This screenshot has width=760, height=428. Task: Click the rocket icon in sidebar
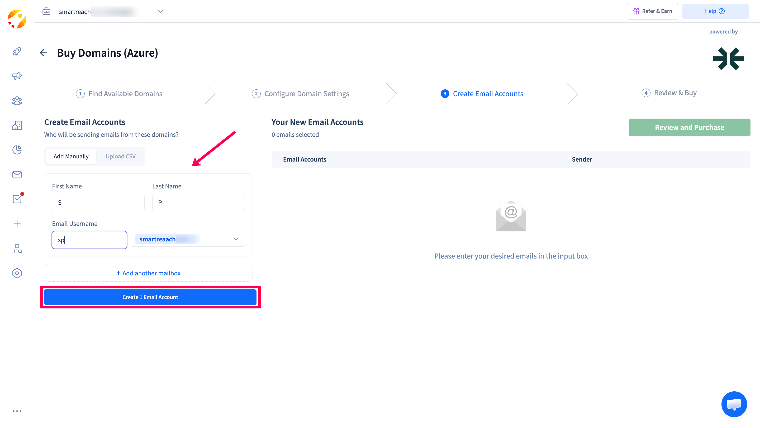pos(17,52)
